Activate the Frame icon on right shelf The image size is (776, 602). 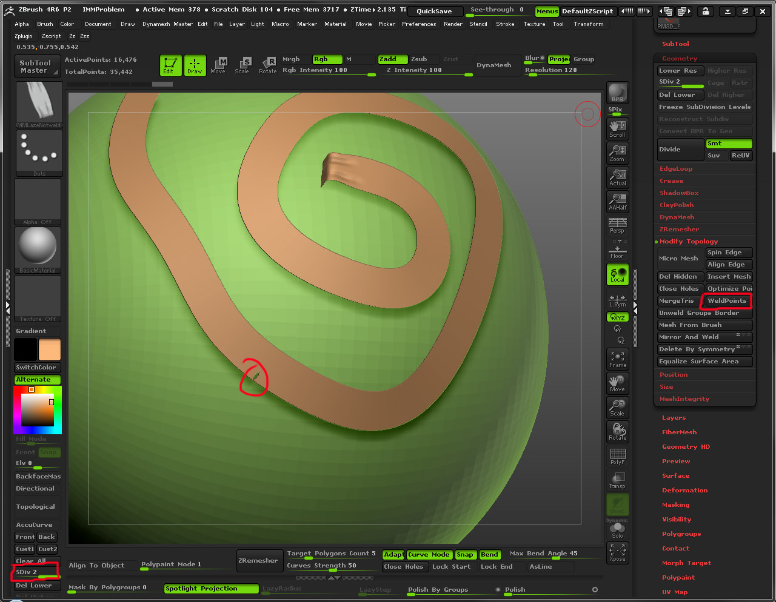[617, 359]
